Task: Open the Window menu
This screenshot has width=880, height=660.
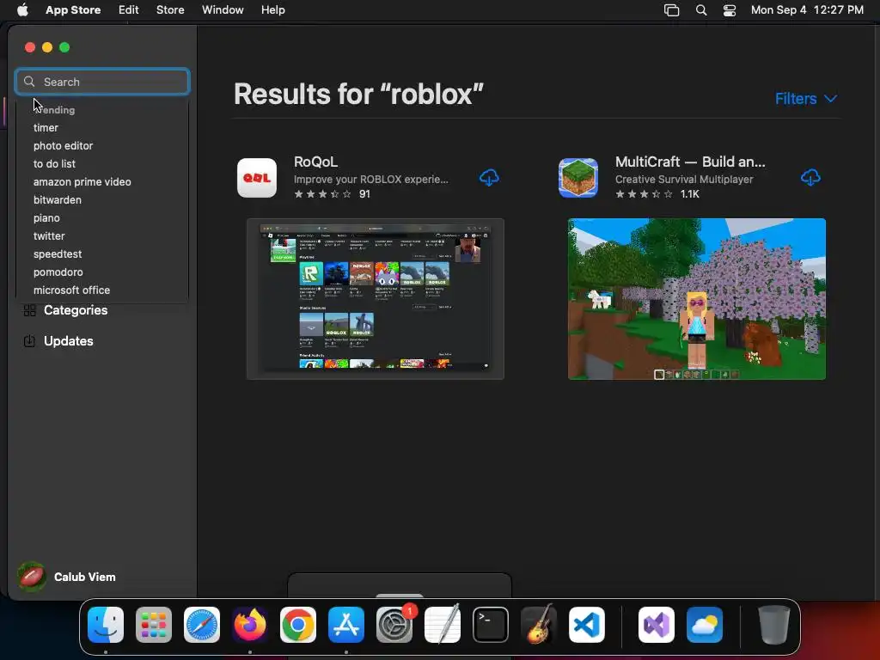Action: click(223, 9)
